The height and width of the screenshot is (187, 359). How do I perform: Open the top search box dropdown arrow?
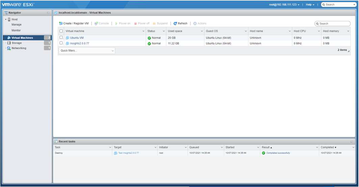354,5
